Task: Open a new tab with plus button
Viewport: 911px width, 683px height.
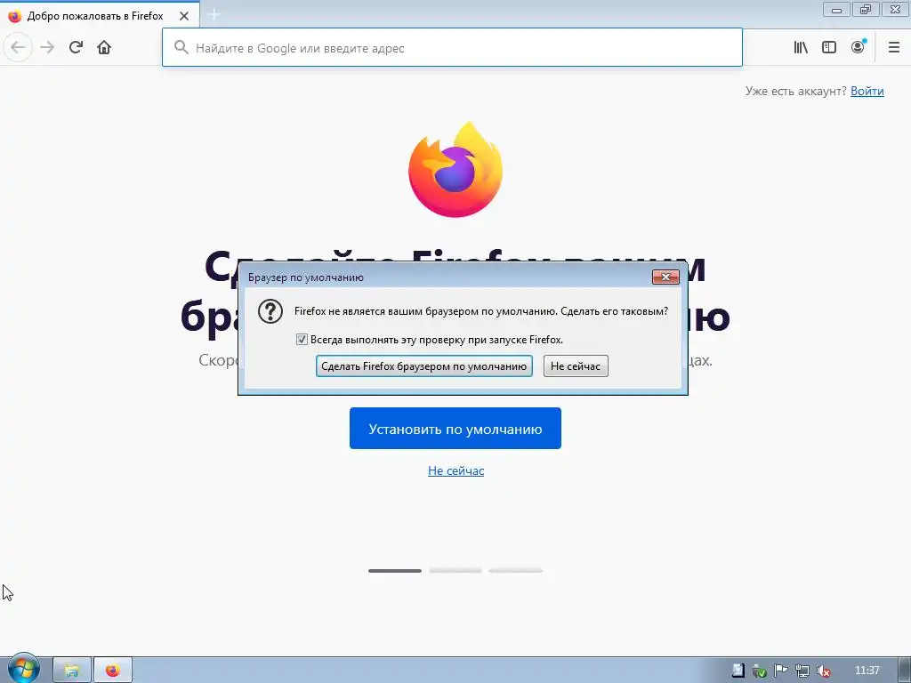Action: pyautogui.click(x=214, y=14)
